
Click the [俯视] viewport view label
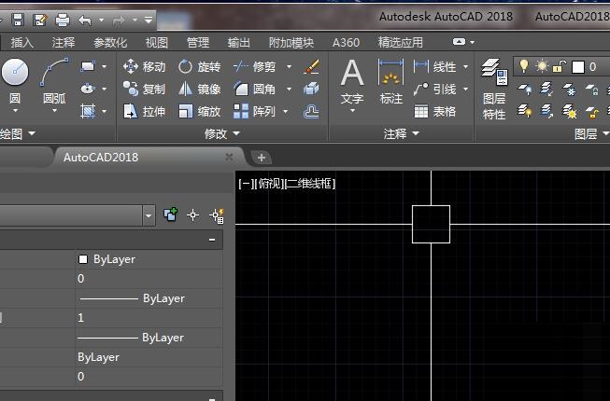[x=268, y=184]
